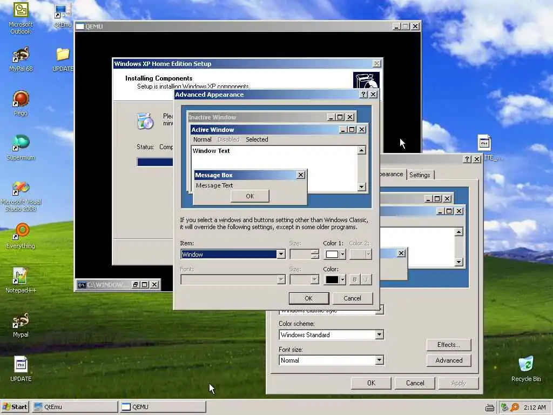
Task: Click the Selected menu item in the preview
Action: [257, 139]
